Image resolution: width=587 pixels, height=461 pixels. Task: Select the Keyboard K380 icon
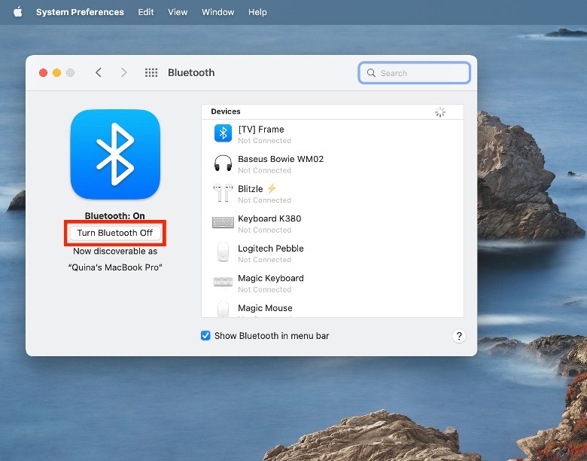click(223, 223)
